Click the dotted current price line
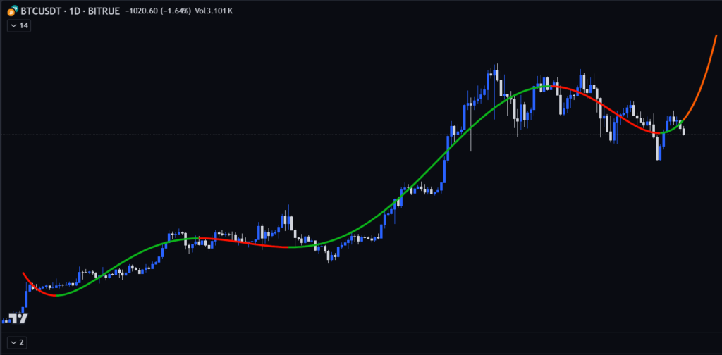The image size is (722, 355). pos(361,135)
